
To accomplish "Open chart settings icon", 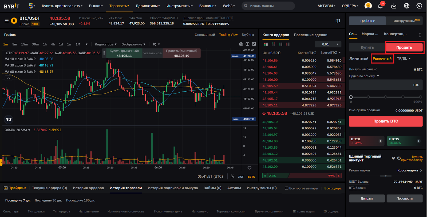I will (247, 44).
